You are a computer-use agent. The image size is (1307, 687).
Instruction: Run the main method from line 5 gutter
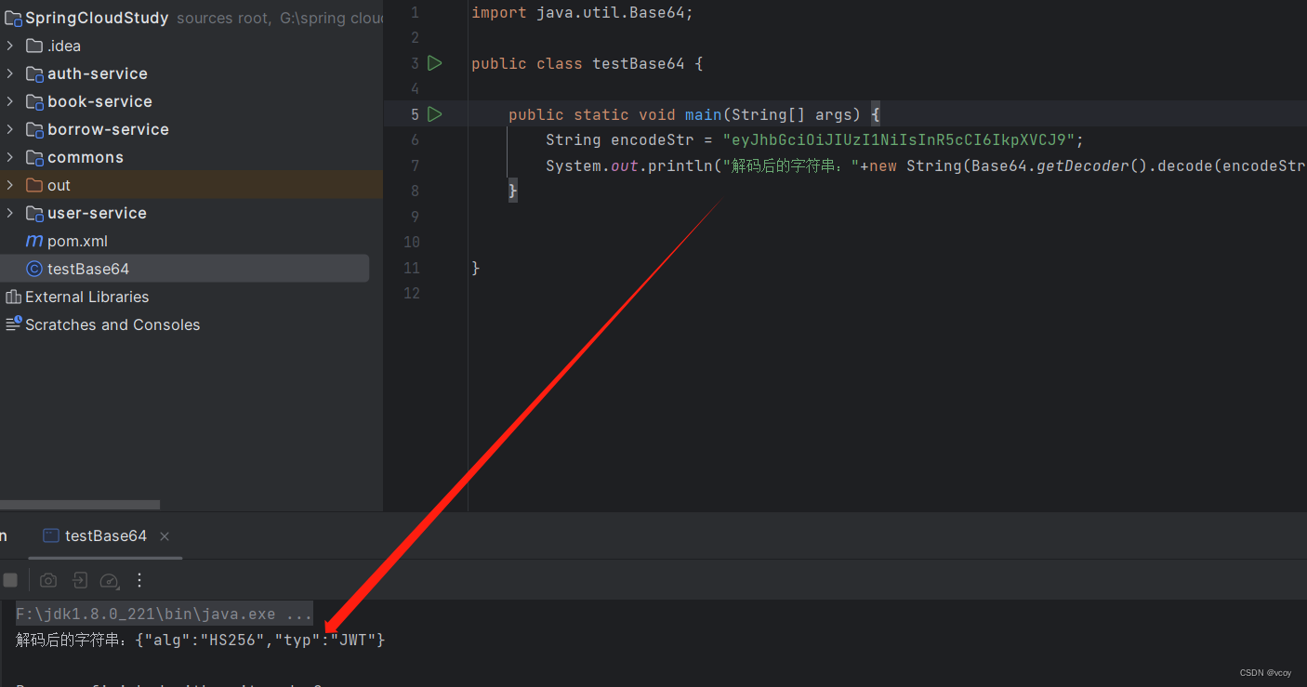[x=434, y=114]
